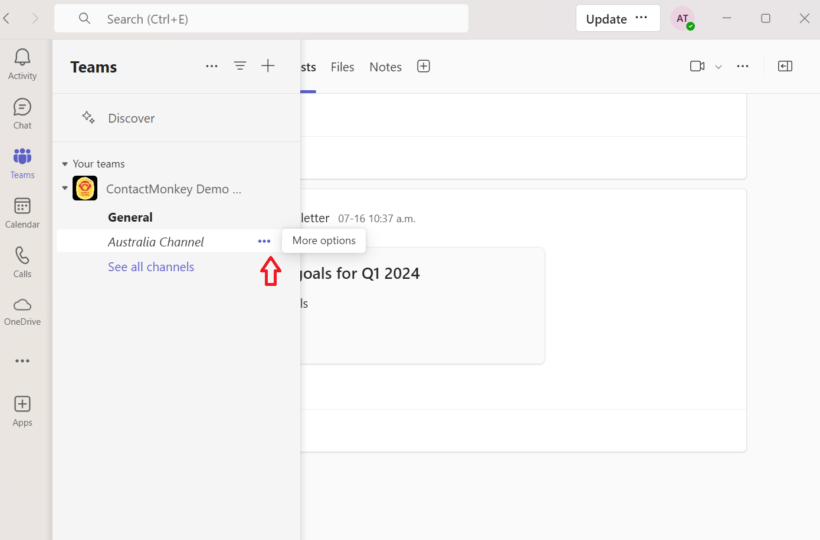The image size is (820, 540).
Task: Open the AT profile avatar menu
Action: (683, 19)
